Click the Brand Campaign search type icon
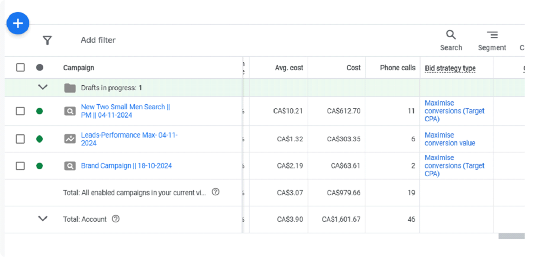The width and height of the screenshot is (533, 257). click(70, 166)
